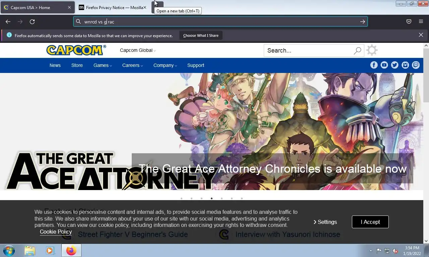Reload the page with the refresh icon
Image resolution: width=429 pixels, height=257 pixels.
pyautogui.click(x=32, y=22)
